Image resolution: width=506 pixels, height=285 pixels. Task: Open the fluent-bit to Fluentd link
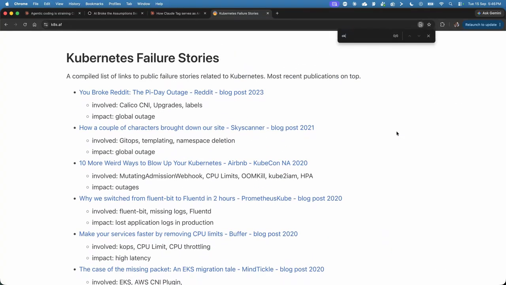click(x=210, y=198)
